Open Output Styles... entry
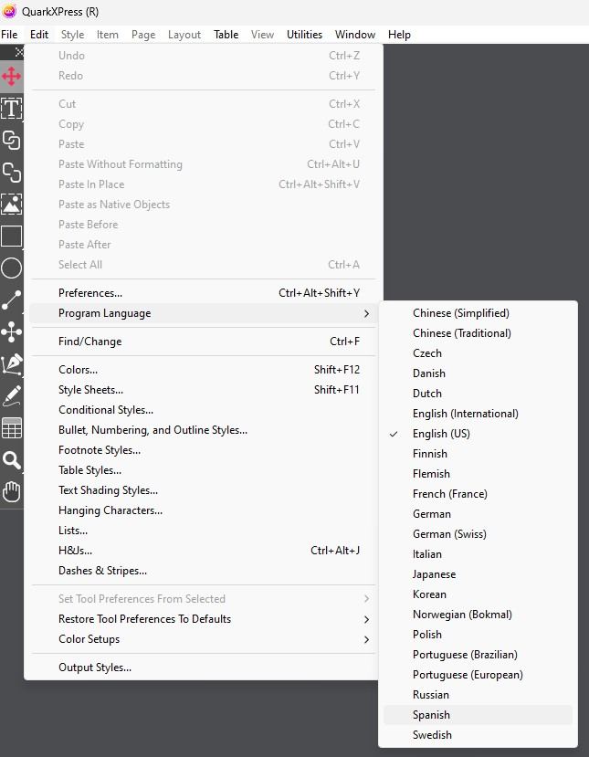 click(204, 668)
